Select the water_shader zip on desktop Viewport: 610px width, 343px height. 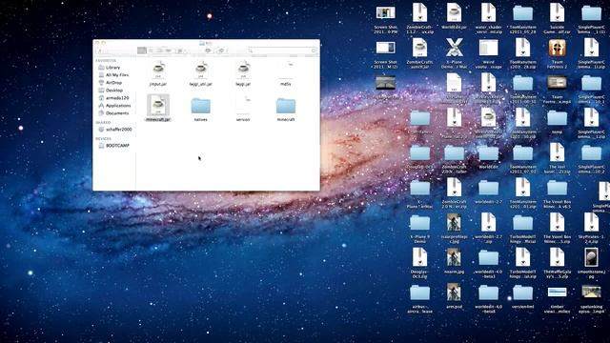[488, 19]
